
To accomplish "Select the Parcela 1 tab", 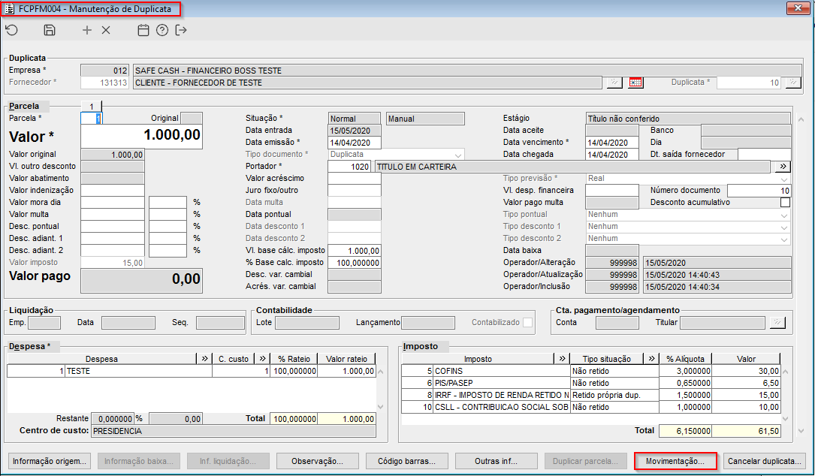I will tap(92, 106).
